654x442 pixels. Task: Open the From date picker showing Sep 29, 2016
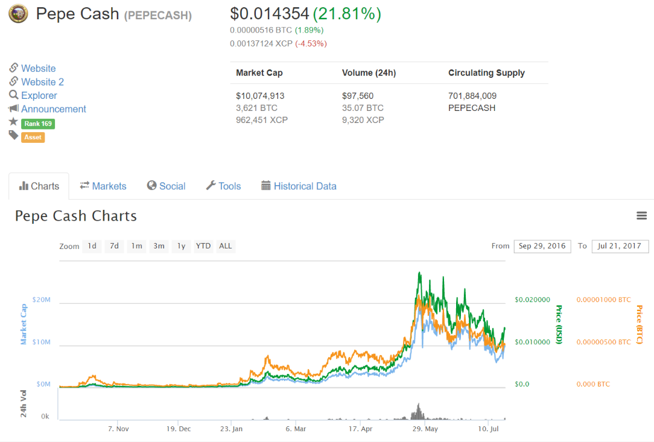(x=542, y=246)
